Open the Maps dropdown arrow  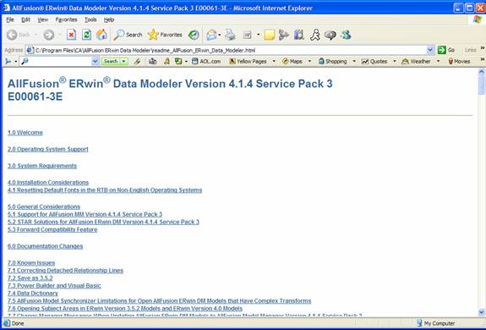point(309,62)
